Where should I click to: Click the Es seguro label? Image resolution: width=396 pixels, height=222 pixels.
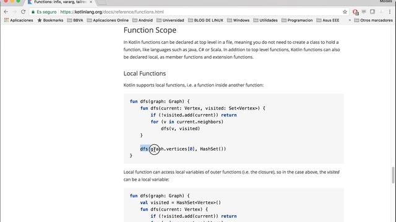(x=47, y=12)
